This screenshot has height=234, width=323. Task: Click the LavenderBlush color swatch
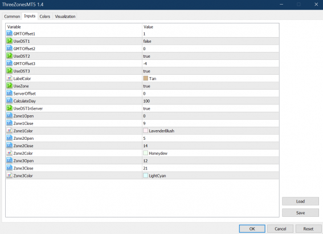pyautogui.click(x=146, y=131)
